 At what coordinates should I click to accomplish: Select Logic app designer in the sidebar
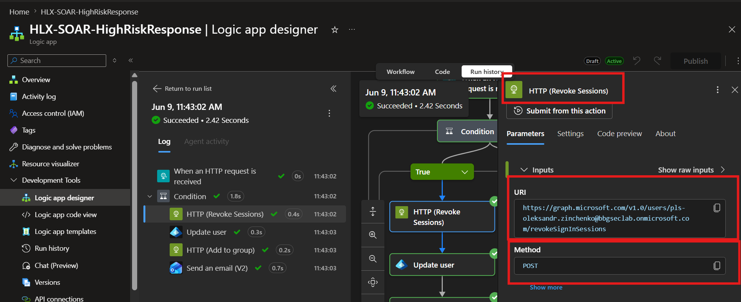click(65, 198)
